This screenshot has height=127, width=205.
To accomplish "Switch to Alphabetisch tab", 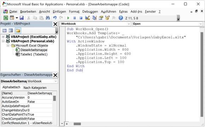I will [11, 87].
